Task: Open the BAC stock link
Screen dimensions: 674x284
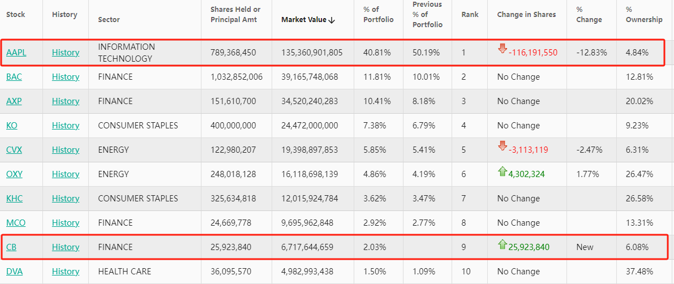Action: [14, 77]
